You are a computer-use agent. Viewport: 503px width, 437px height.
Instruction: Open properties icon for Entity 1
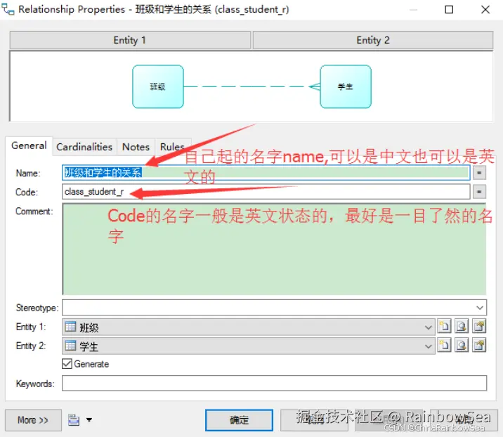[x=479, y=326]
